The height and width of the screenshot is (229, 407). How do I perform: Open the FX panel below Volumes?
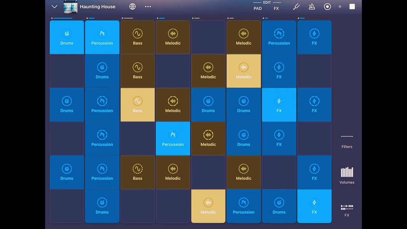[347, 211]
